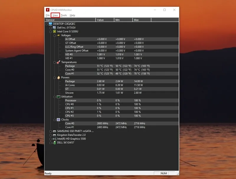Click the 14.08 W max power value
The image size is (236, 179).
138,81
